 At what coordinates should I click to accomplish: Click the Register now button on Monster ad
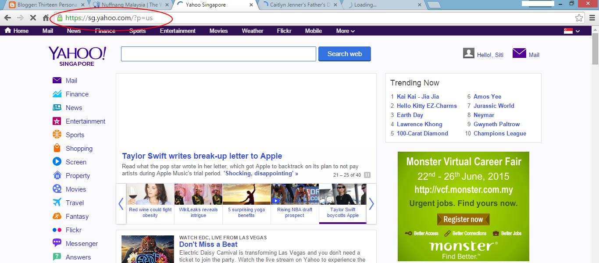coord(463,219)
